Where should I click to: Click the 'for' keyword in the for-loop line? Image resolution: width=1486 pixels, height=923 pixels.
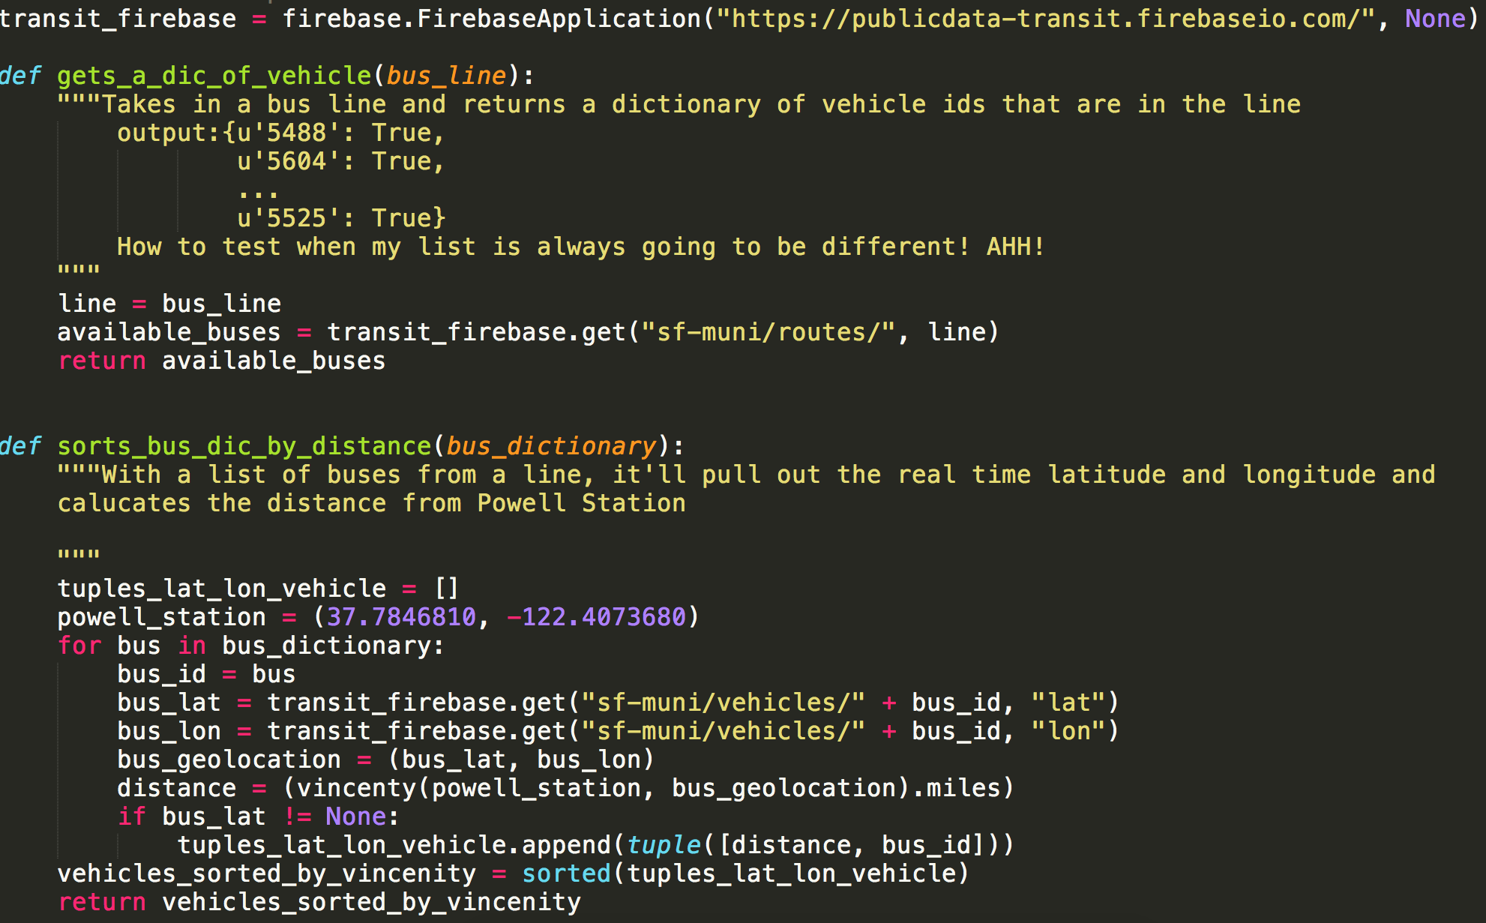79,646
